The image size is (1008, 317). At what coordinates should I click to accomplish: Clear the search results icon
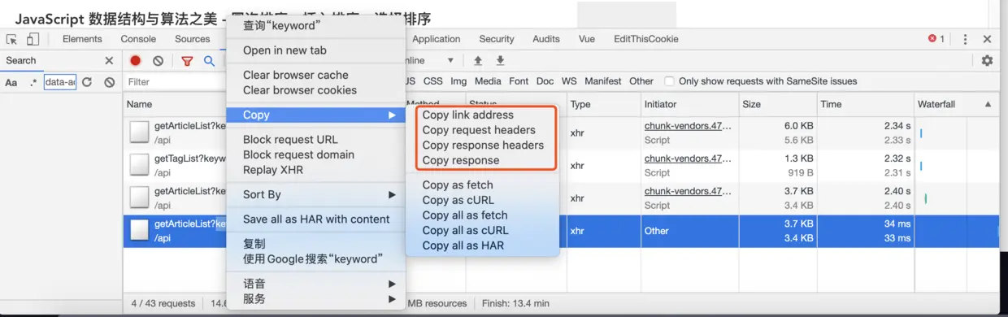point(109,82)
